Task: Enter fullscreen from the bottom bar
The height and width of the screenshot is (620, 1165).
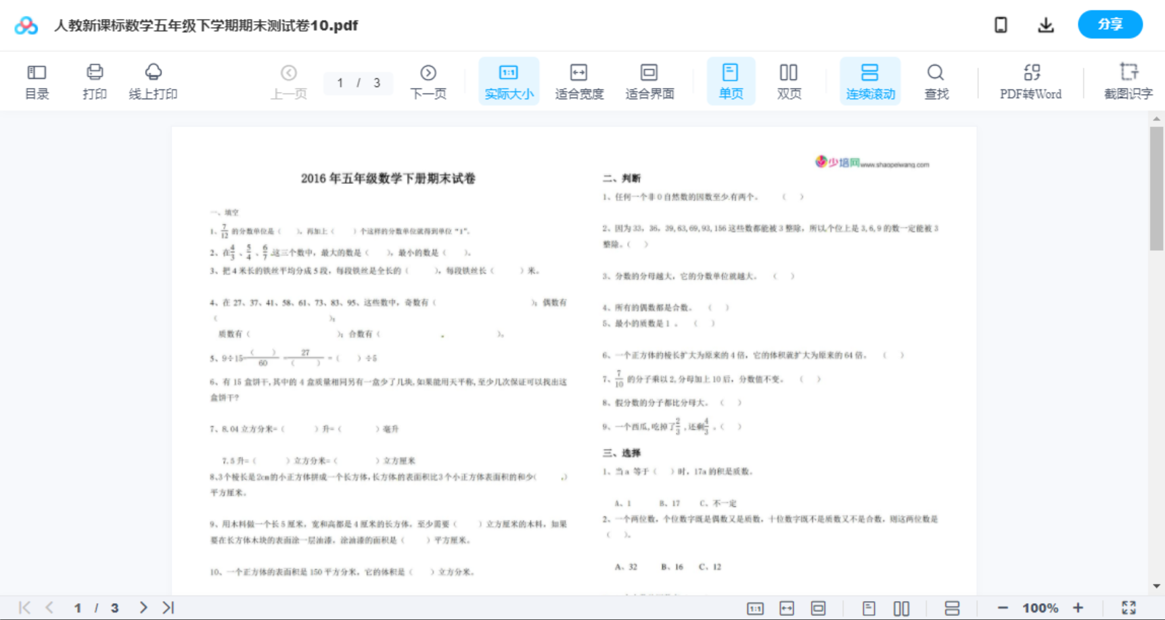Action: [x=1128, y=607]
